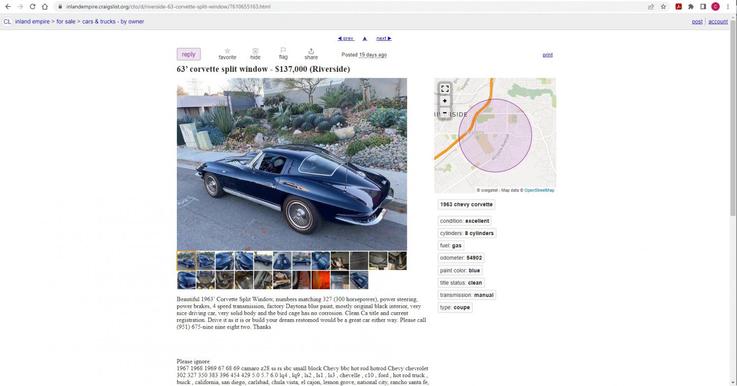Open the account link
This screenshot has width=737, height=386.
tap(718, 22)
